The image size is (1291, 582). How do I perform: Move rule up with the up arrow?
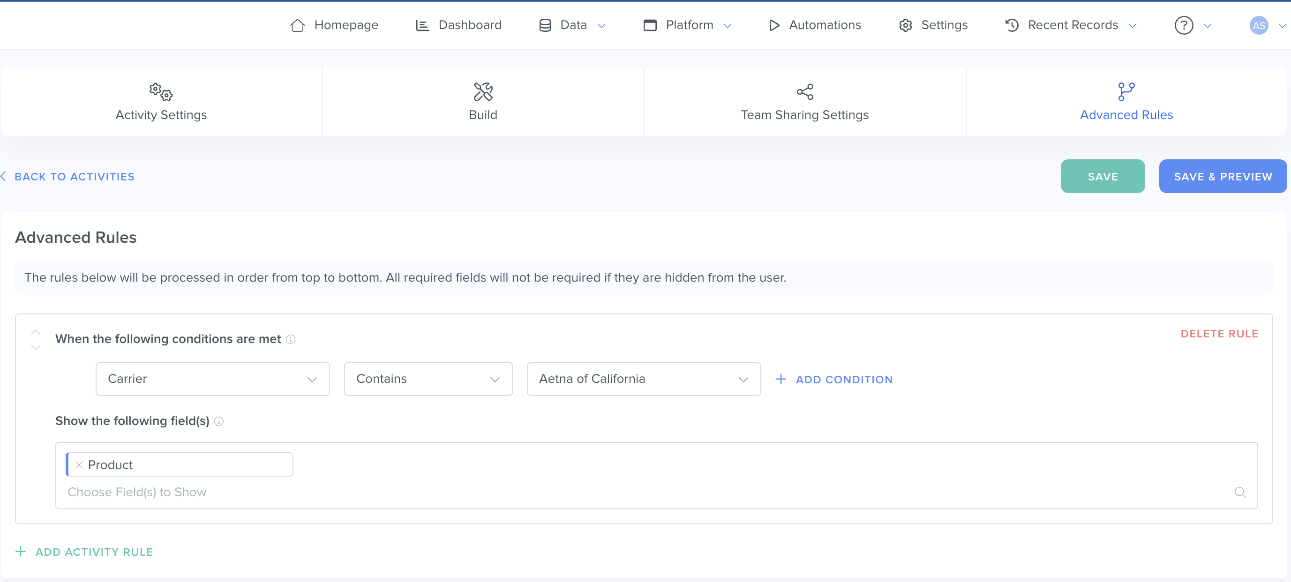36,332
